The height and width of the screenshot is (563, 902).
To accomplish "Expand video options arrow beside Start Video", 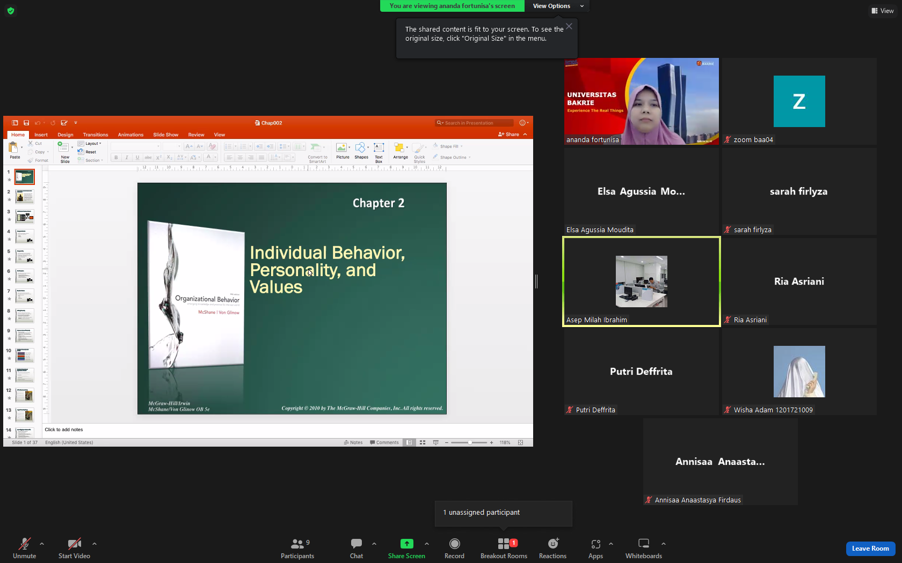I will 94,544.
